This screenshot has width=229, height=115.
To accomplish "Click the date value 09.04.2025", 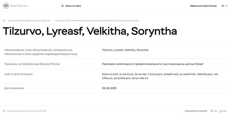I will pos(109,88).
